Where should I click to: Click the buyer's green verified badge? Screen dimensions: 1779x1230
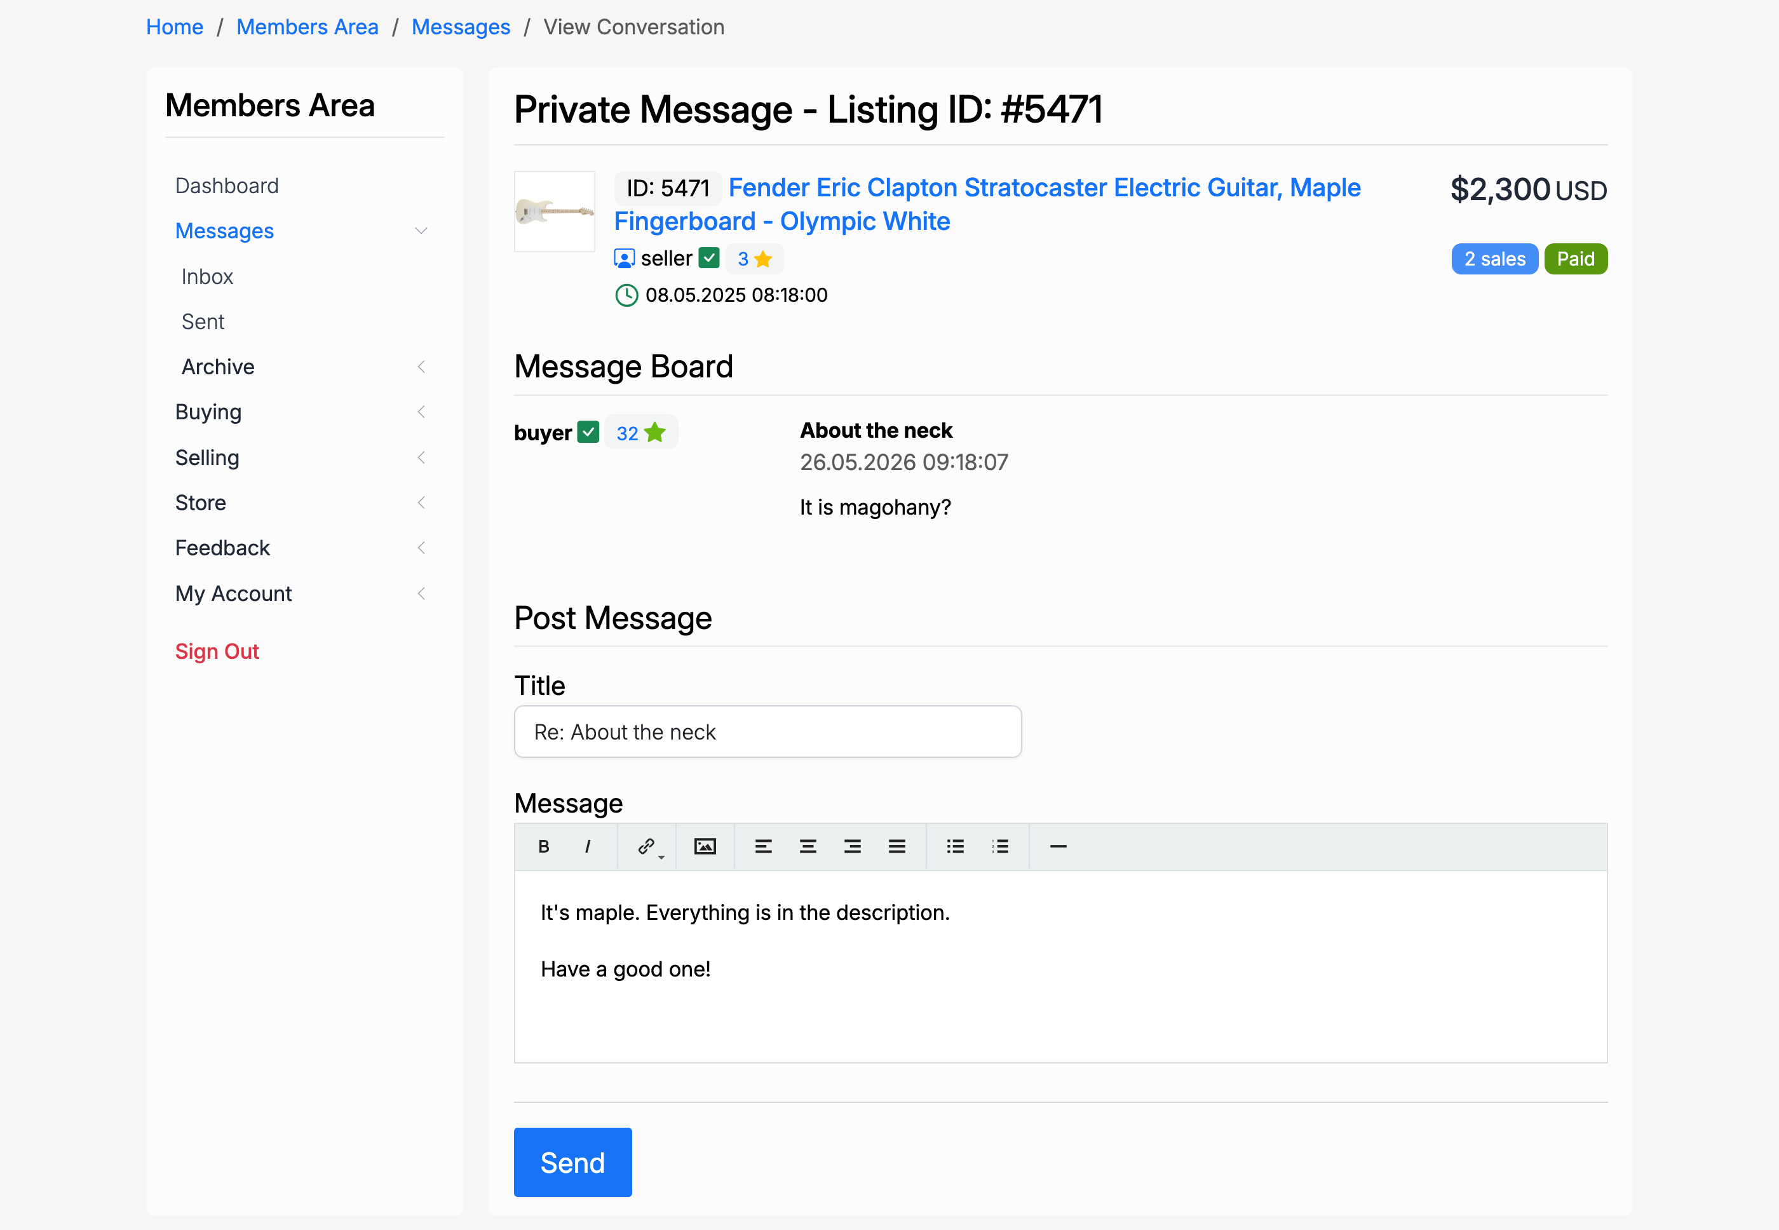pyautogui.click(x=588, y=433)
